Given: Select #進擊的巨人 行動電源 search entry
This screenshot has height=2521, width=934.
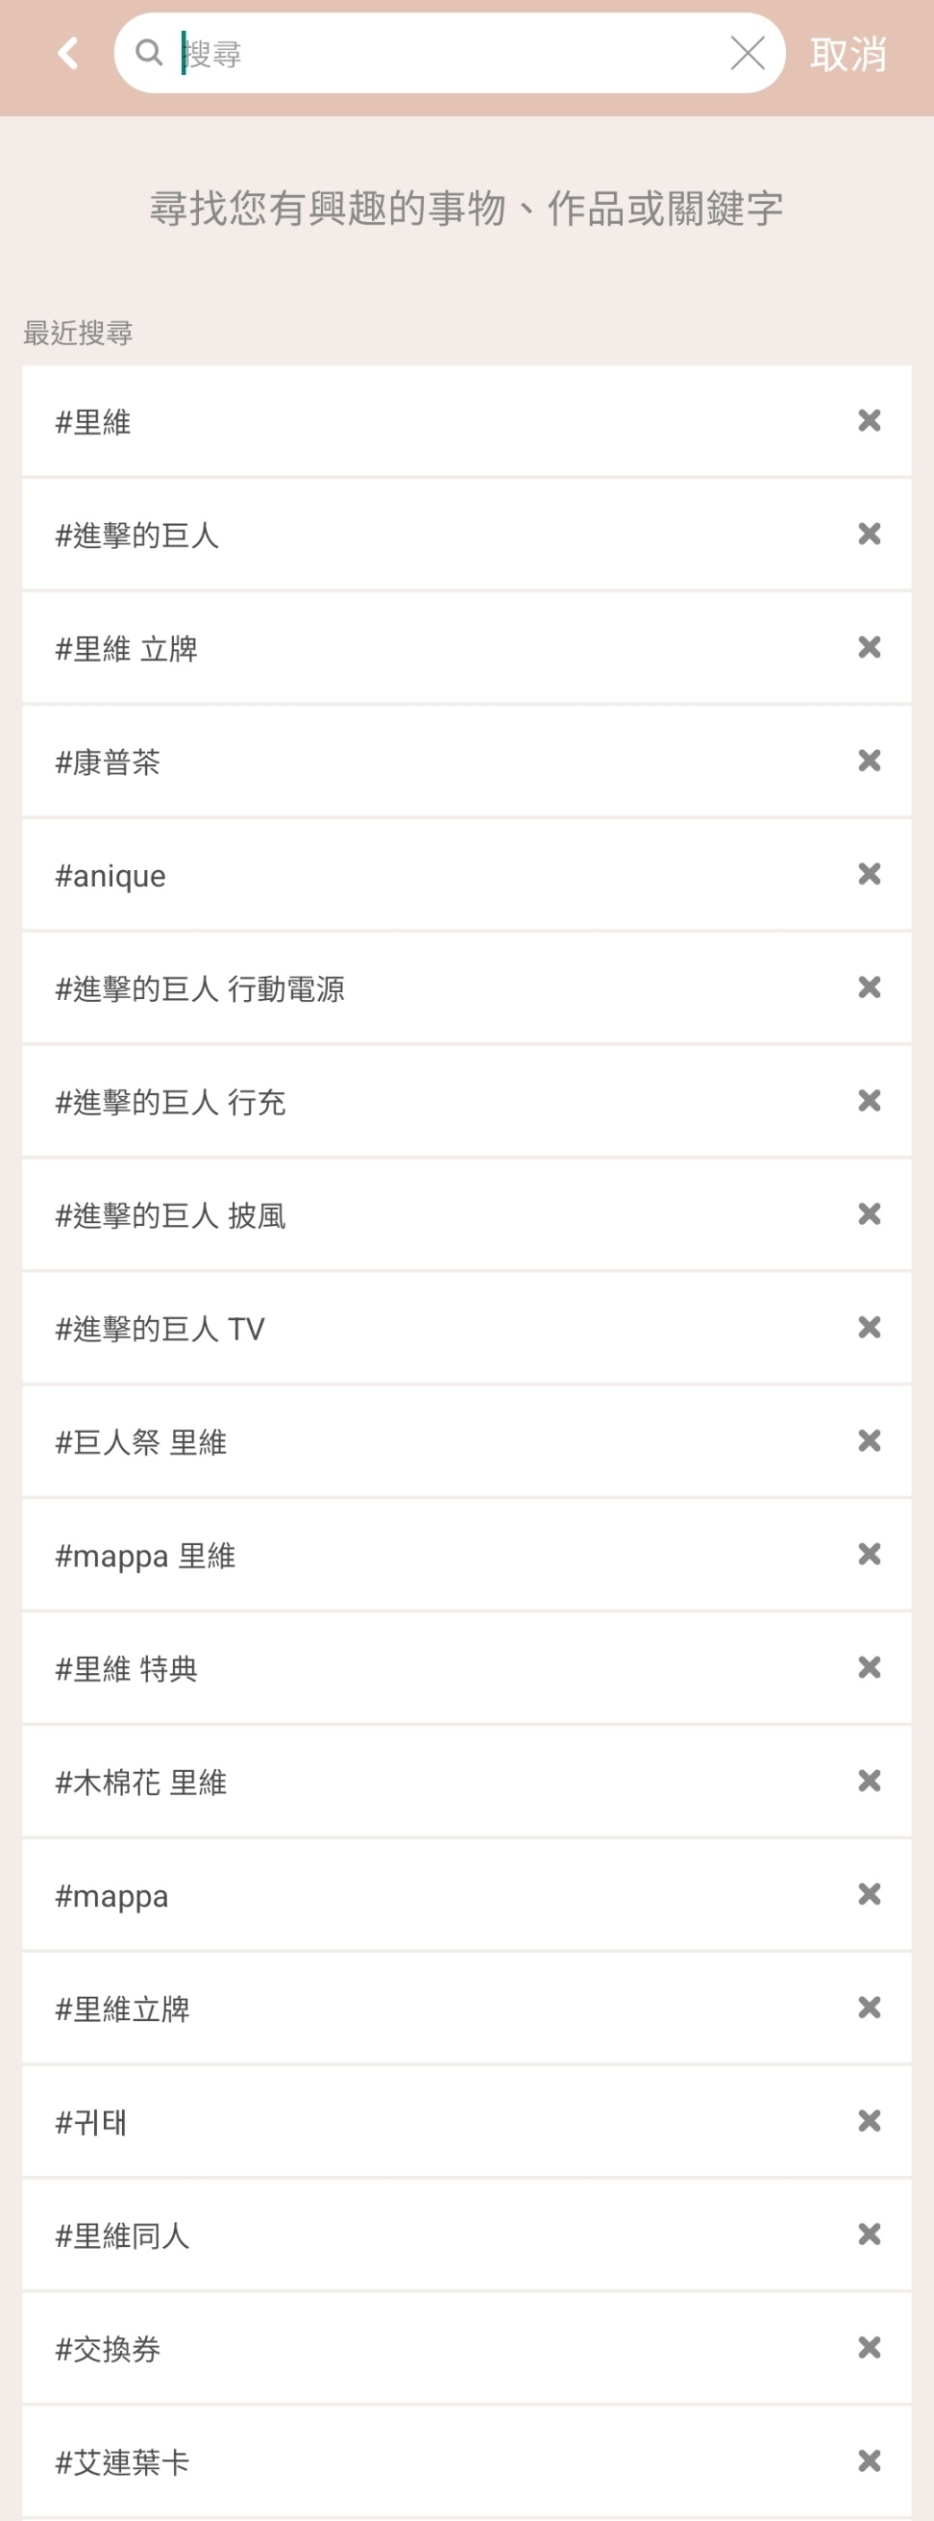Looking at the screenshot, I should click(466, 987).
